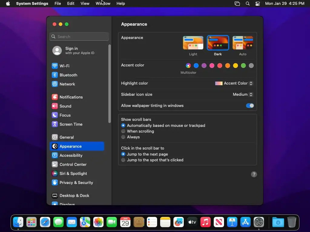Open Wi-Fi settings from the sidebar
The image size is (310, 232).
[x=77, y=66]
